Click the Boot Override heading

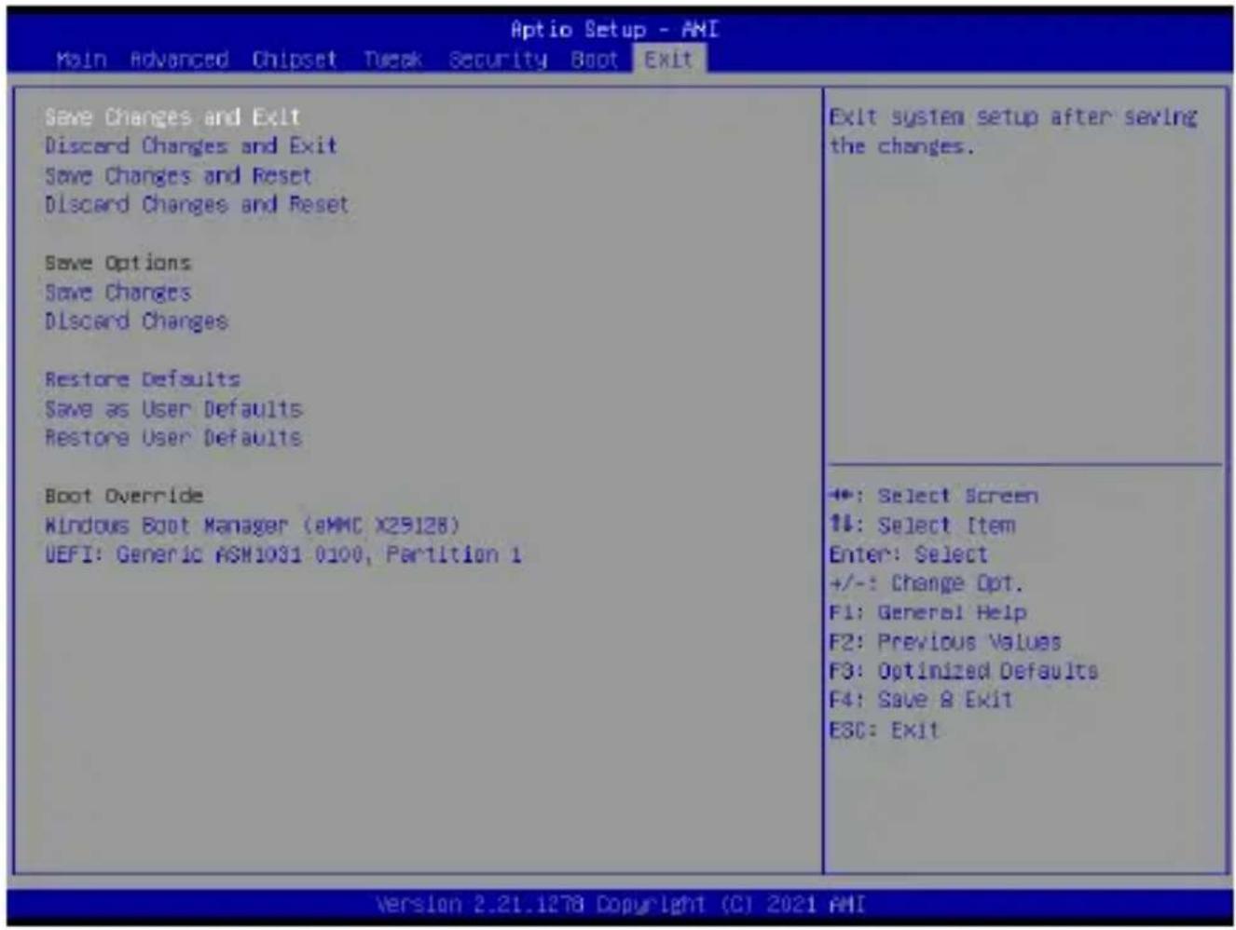tap(124, 496)
